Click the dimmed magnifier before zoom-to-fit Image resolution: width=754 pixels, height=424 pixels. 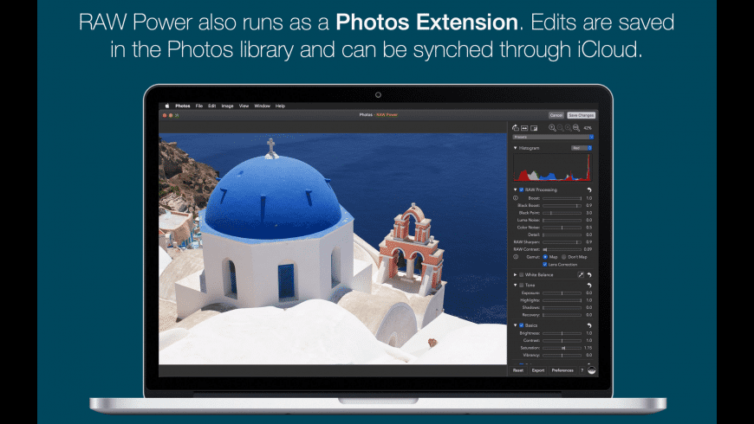[569, 128]
